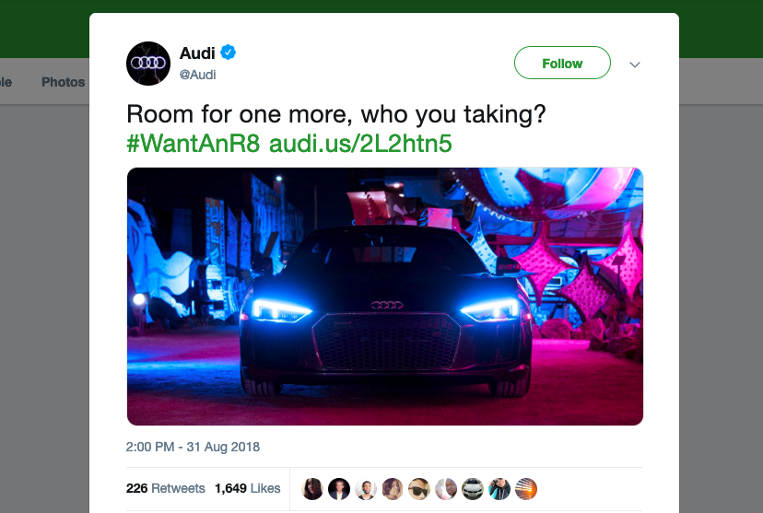Follow the Audi account
The image size is (763, 513).
[562, 63]
